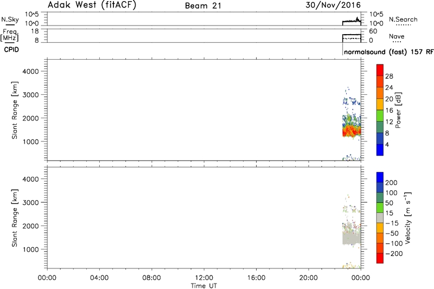
Task: Click the velocity colorbar value '200'
Action: (x=391, y=183)
